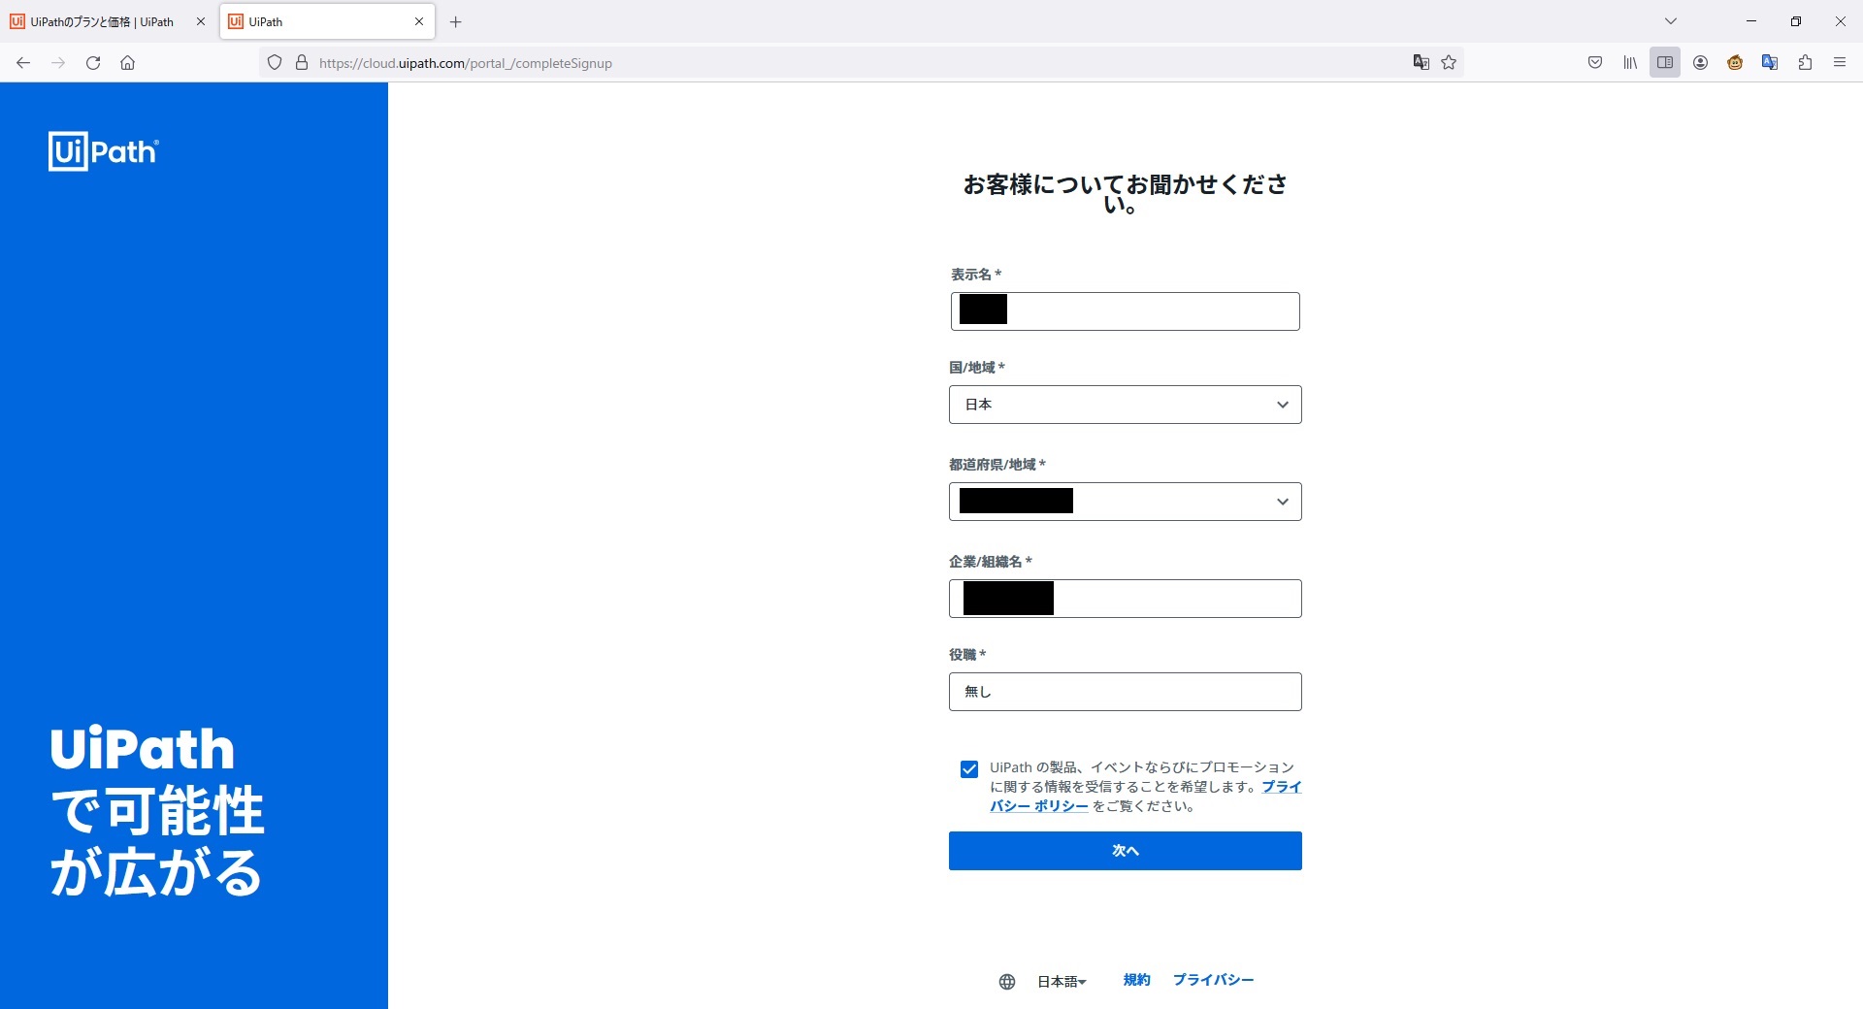Bookmark this page with the star icon
Image resolution: width=1863 pixels, height=1009 pixels.
click(1448, 62)
